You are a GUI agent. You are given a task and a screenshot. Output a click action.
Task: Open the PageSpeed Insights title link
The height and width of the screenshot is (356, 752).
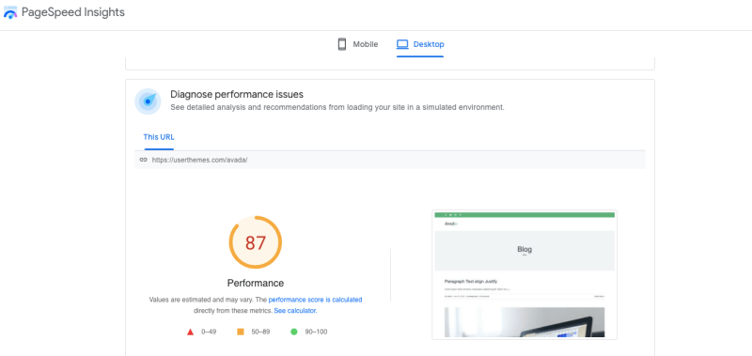[x=73, y=12]
